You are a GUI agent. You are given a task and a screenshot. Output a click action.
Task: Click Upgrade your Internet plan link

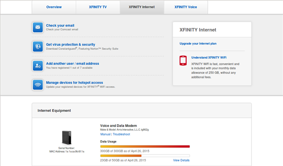[x=198, y=43]
